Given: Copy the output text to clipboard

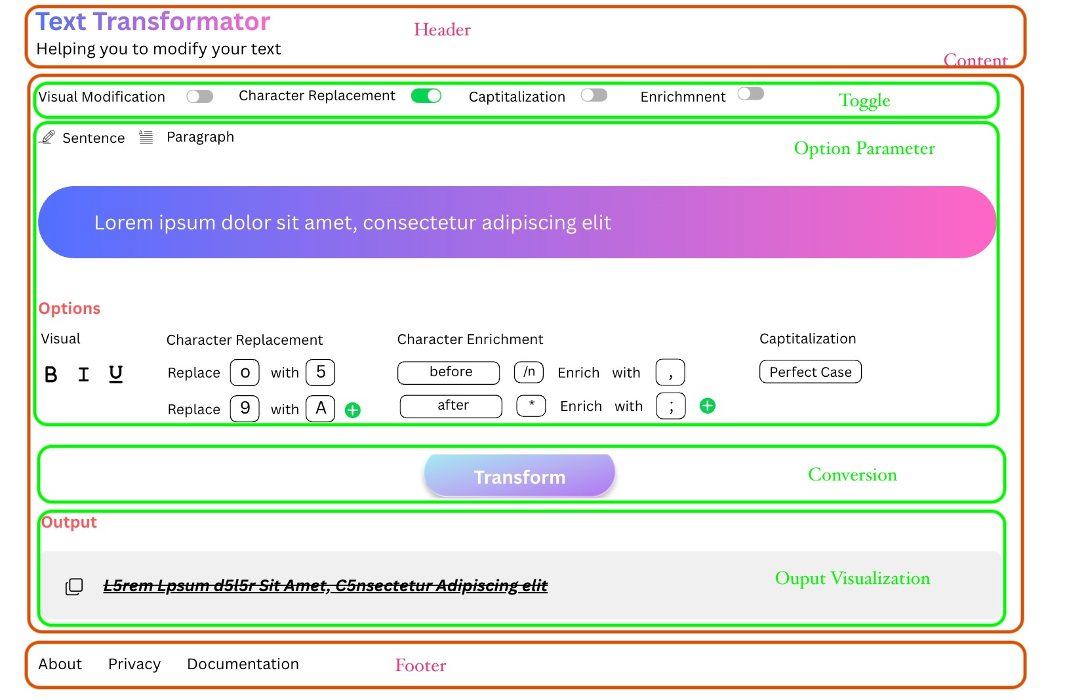Looking at the screenshot, I should pos(74,586).
